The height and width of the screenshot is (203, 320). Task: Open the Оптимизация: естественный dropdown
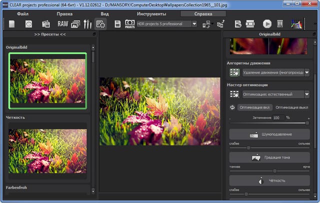click(275, 94)
